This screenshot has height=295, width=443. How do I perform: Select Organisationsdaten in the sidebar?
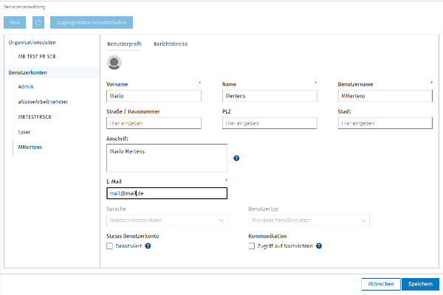pos(32,42)
